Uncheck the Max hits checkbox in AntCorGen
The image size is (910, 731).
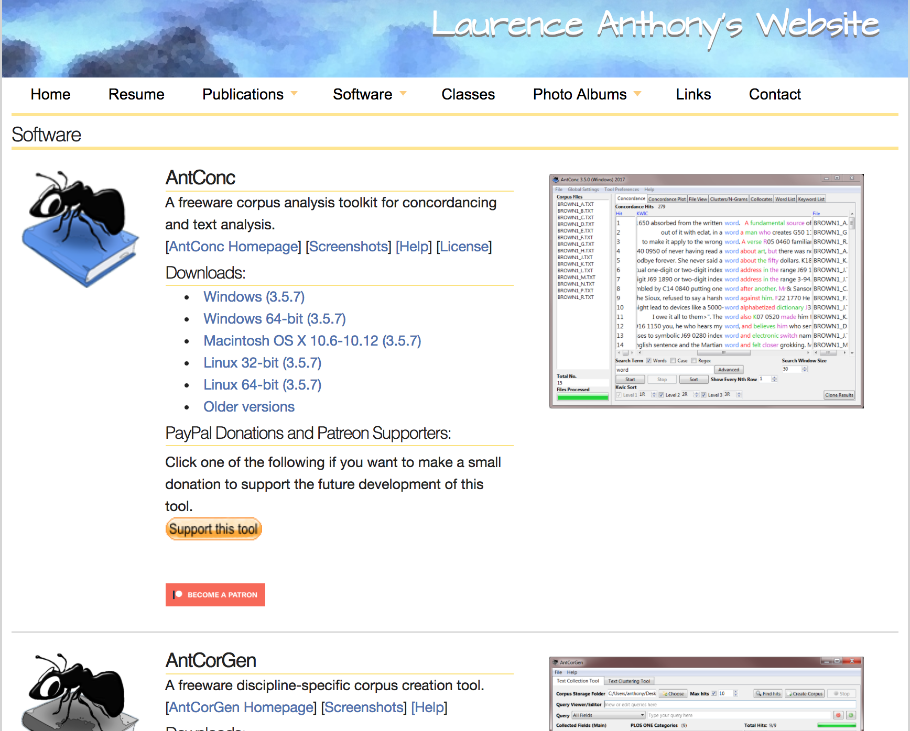(714, 693)
